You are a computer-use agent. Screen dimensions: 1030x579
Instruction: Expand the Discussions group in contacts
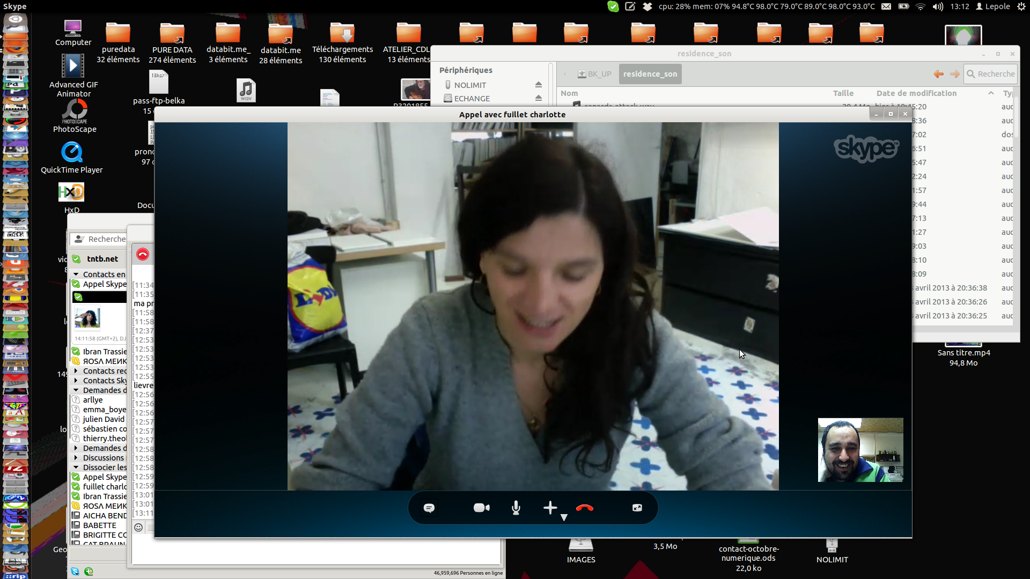coord(76,458)
